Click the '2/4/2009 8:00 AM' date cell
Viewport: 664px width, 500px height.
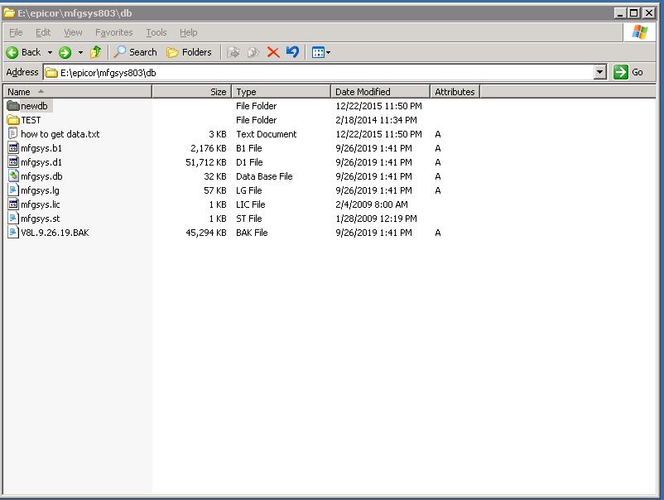coord(372,204)
